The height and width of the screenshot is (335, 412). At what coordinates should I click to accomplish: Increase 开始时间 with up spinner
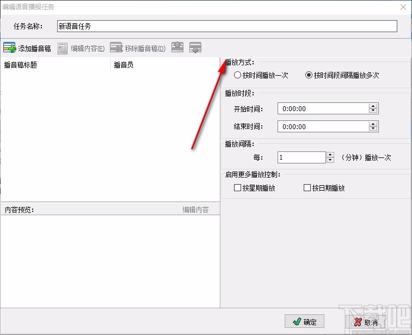point(373,106)
